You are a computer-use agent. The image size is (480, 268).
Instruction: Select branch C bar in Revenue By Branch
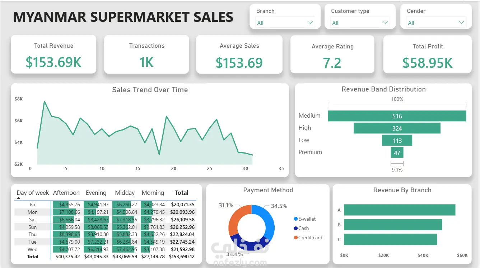point(391,239)
